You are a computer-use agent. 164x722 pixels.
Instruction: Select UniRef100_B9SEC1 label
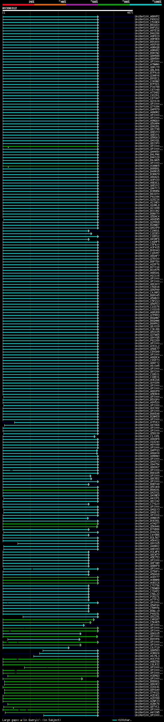147,78
